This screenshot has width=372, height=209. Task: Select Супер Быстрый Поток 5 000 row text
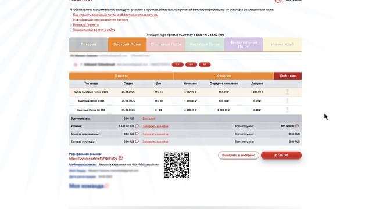[x=91, y=92]
